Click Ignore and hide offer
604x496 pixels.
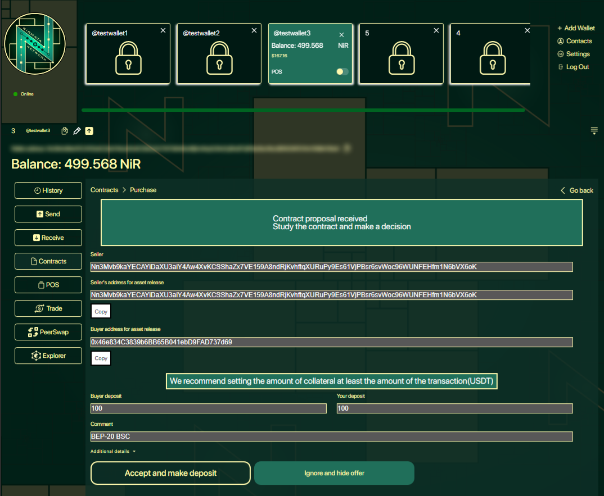334,473
